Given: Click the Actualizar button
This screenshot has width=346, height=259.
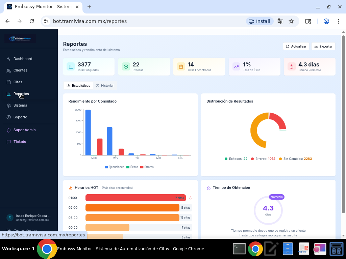Looking at the screenshot, I should tap(296, 47).
